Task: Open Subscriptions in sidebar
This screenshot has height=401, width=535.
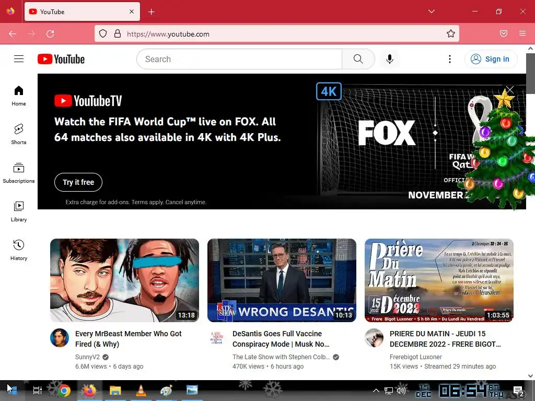Action: click(19, 173)
